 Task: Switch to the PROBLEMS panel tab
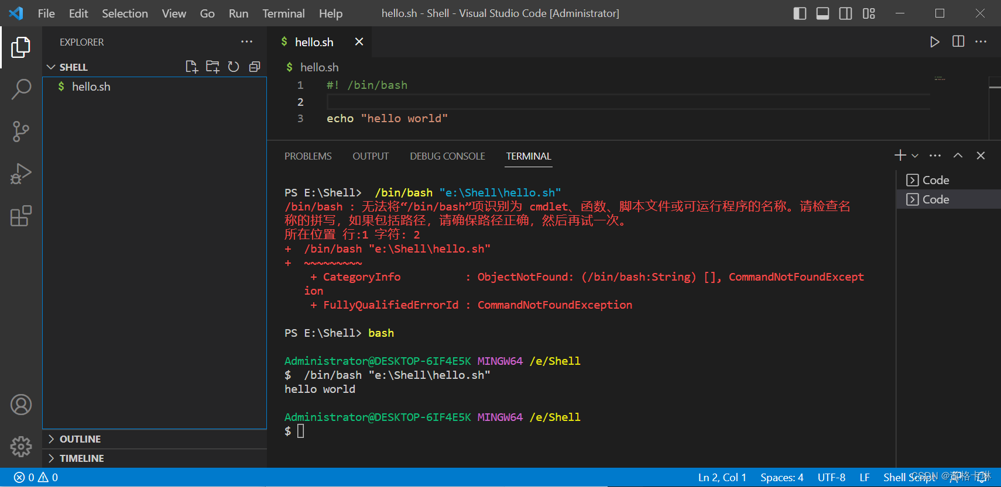[308, 156]
